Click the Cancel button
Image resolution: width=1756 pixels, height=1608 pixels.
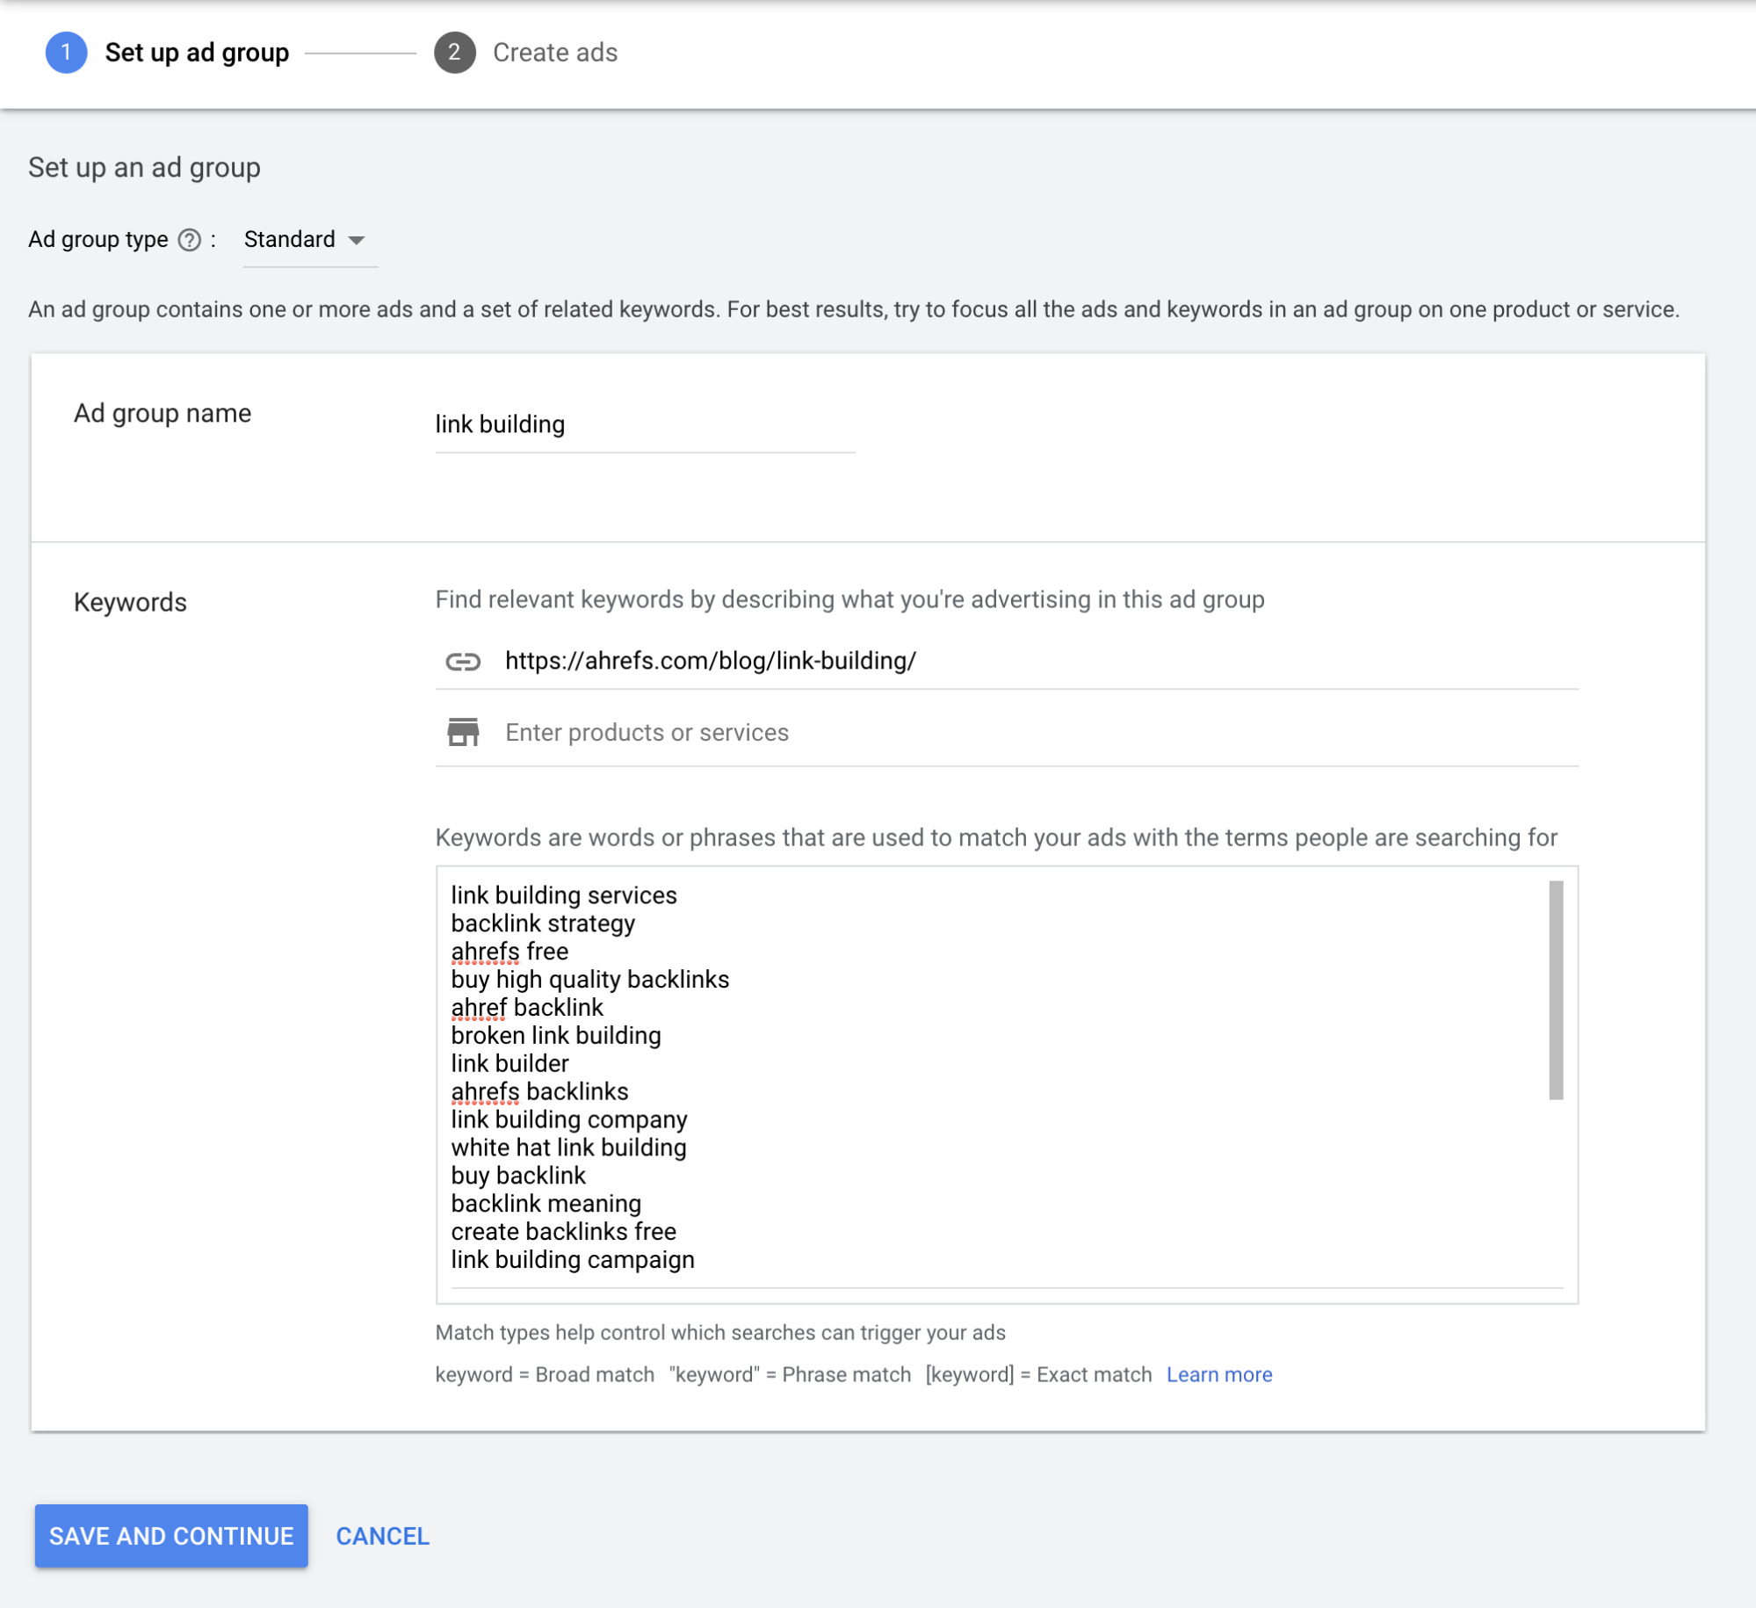pos(382,1536)
